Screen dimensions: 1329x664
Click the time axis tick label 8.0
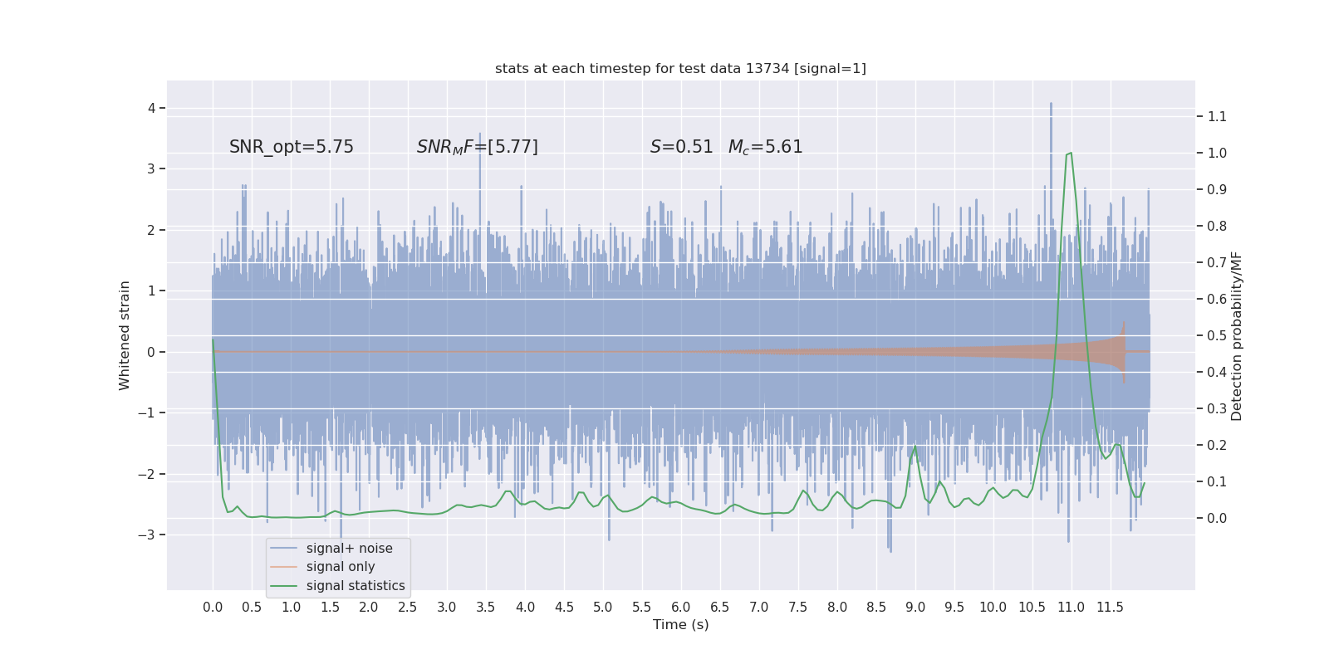[837, 608]
